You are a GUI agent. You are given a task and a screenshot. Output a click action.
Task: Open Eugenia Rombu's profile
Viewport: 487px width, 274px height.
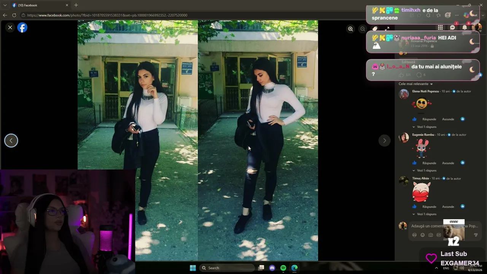[423, 135]
